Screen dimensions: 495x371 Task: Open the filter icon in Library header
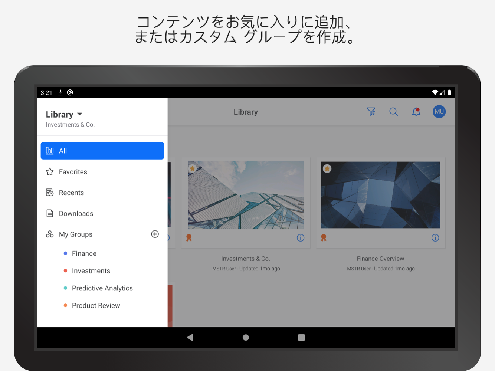371,112
